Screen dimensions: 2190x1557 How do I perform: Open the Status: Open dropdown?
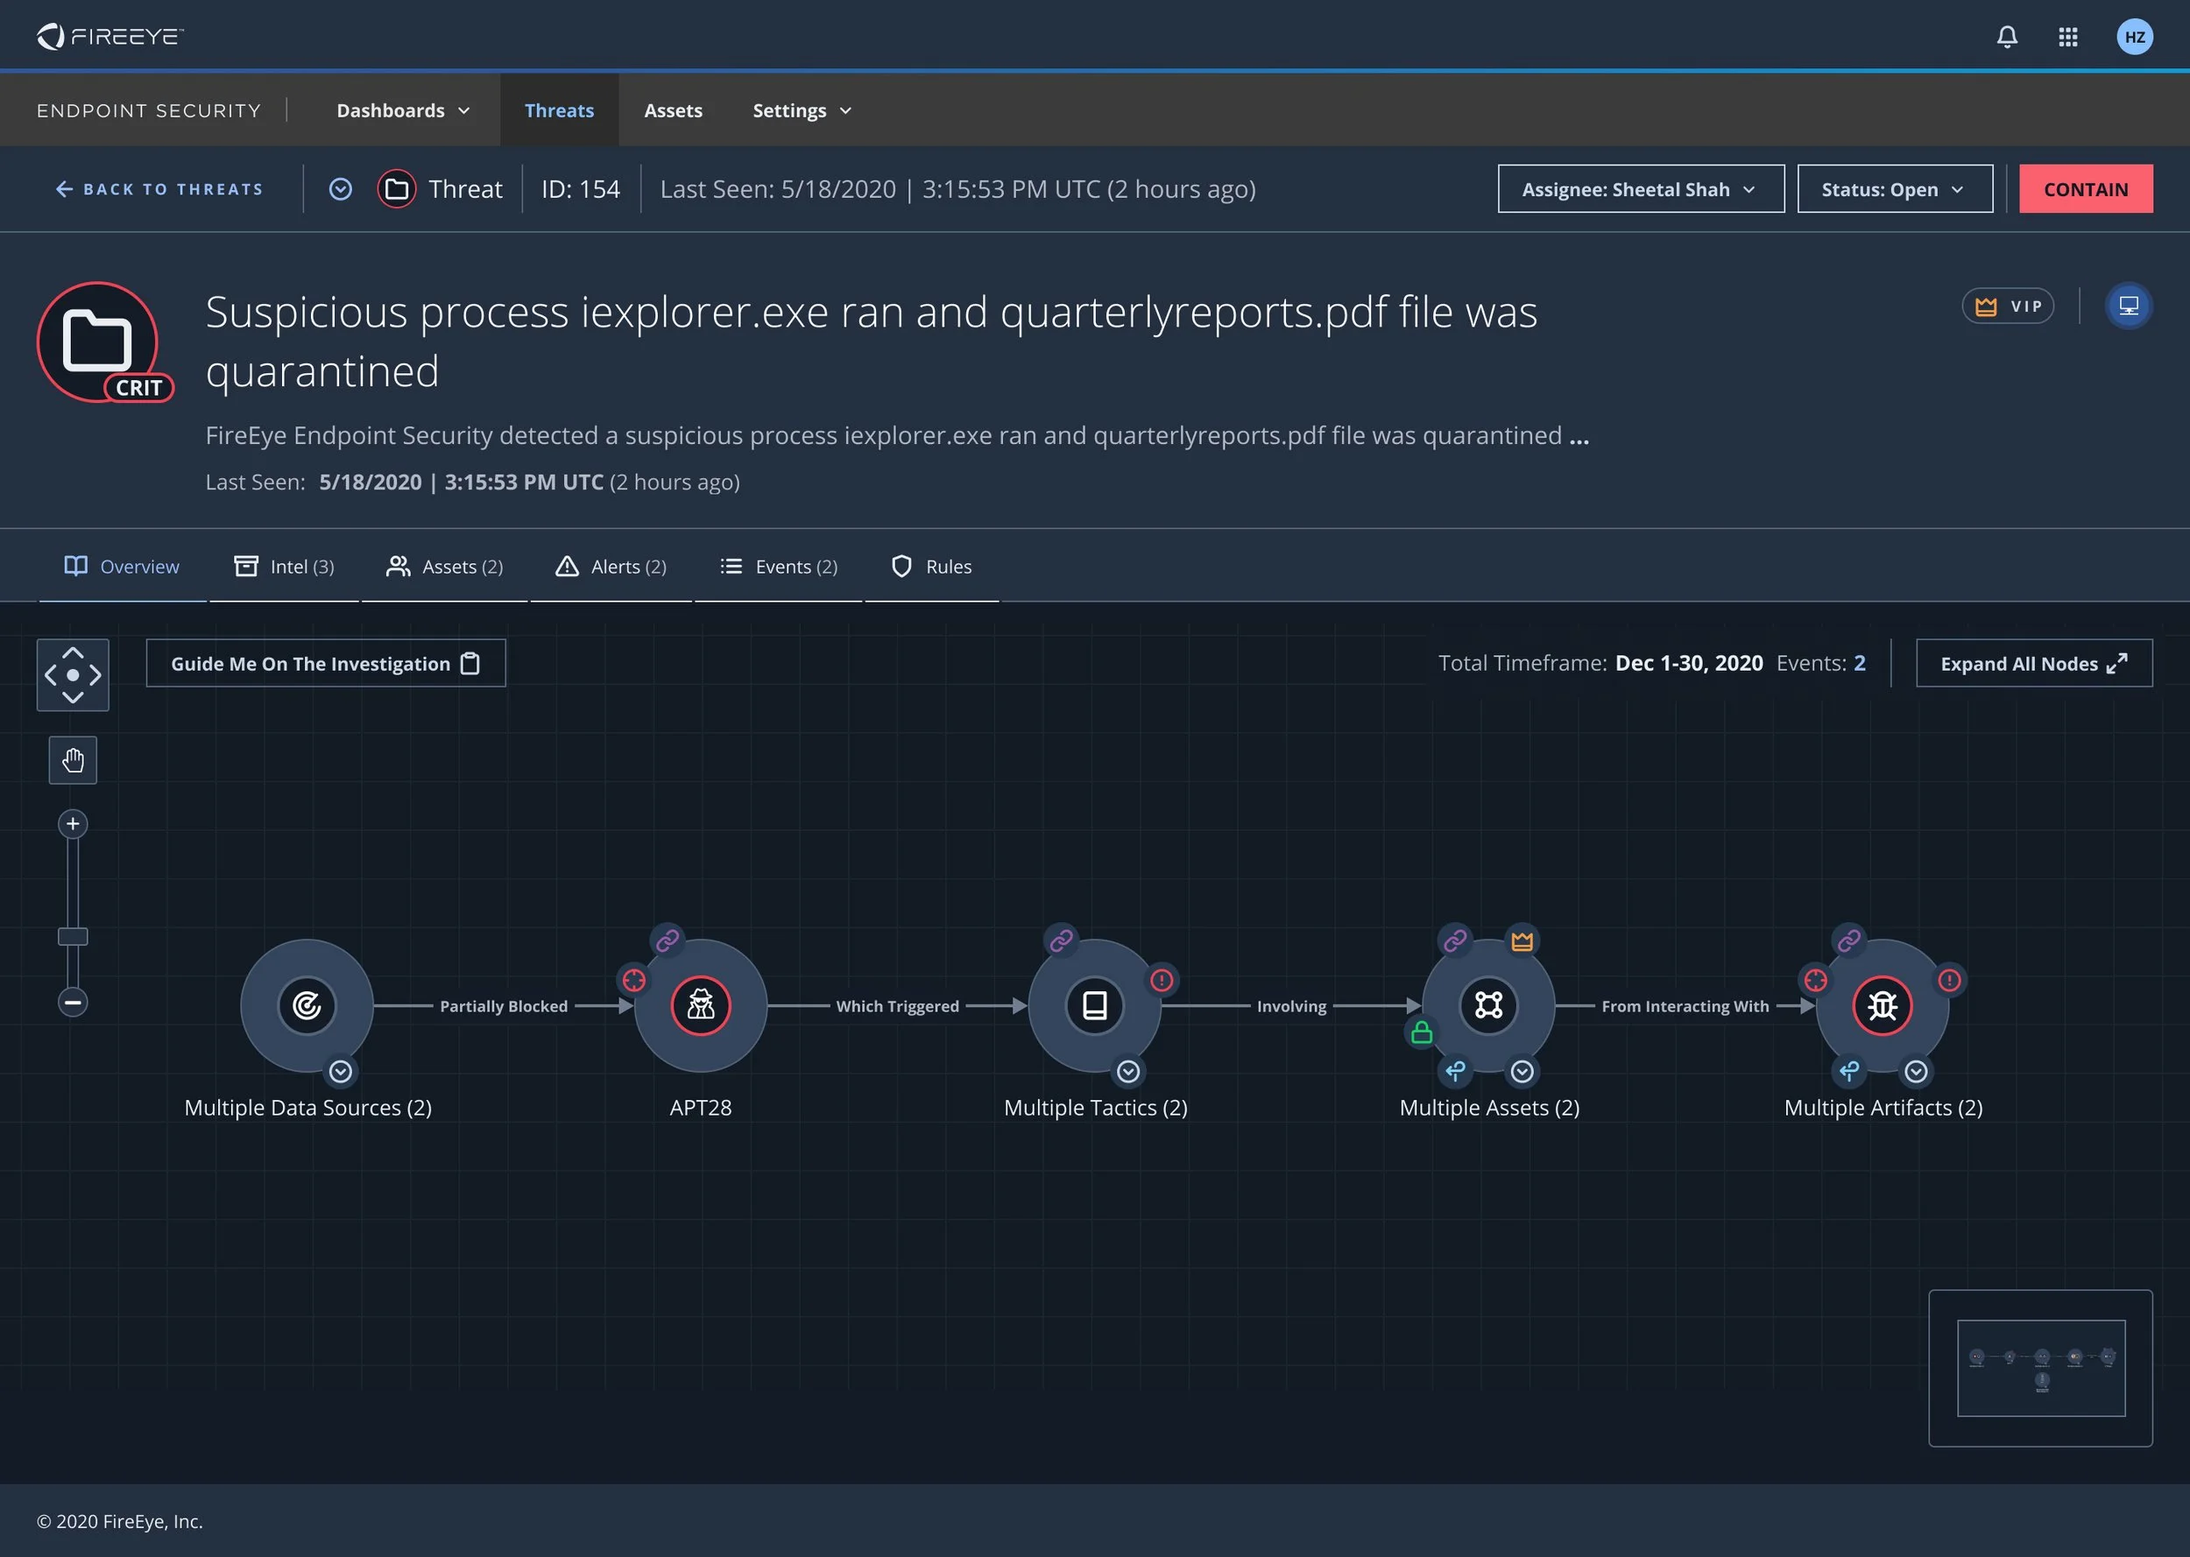1894,189
